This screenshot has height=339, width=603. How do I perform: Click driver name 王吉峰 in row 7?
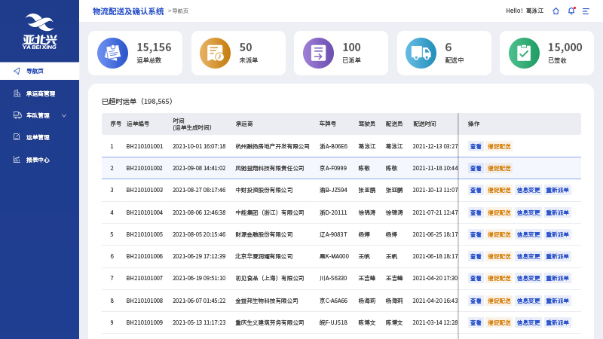coord(367,278)
